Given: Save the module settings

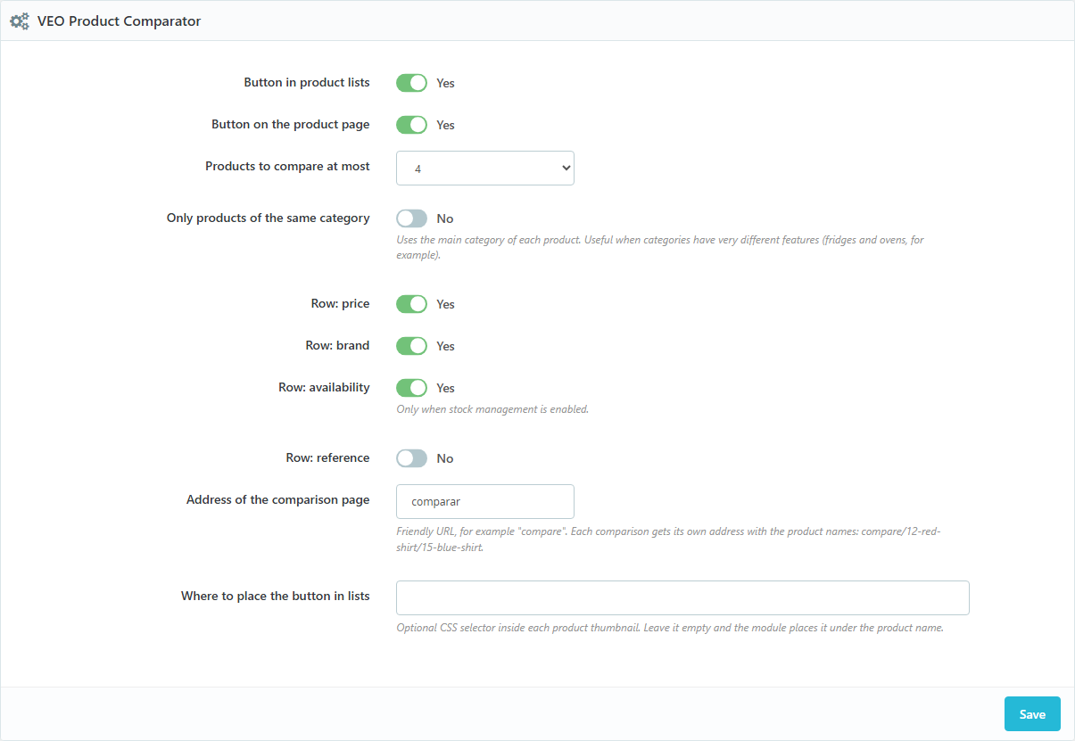Looking at the screenshot, I should pos(1032,714).
